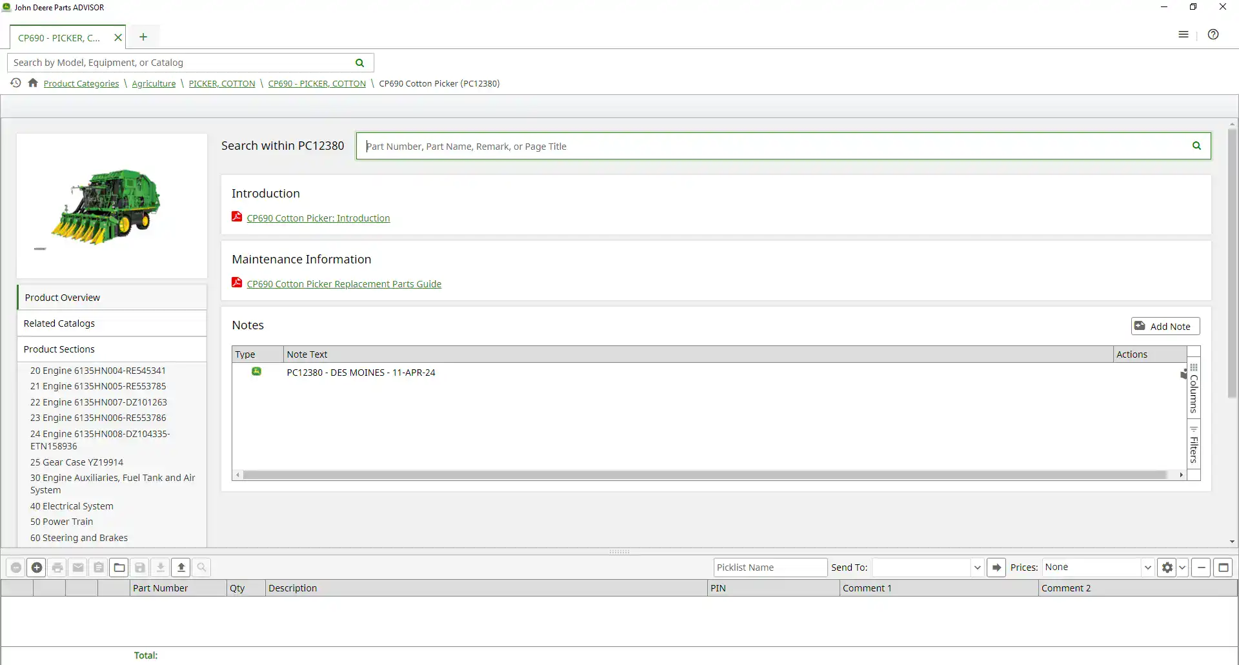Open the Columns side panel in Notes
Viewport: 1239px width, 665px height.
1194,389
